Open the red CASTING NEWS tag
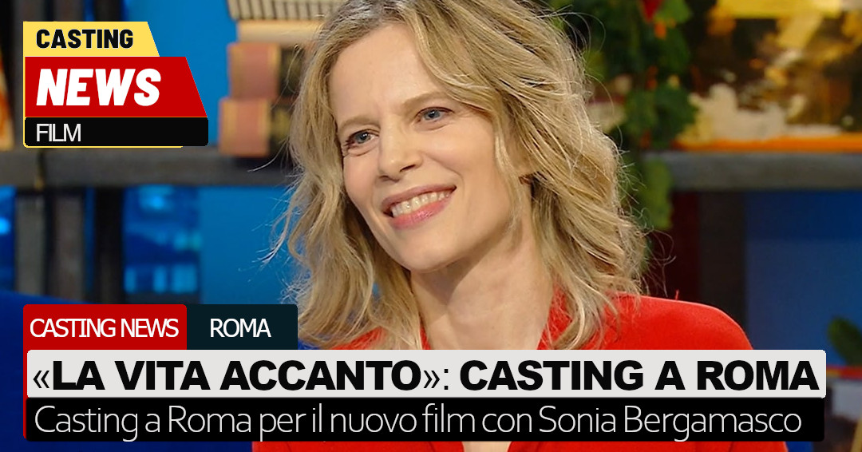The image size is (862, 452). tap(105, 328)
